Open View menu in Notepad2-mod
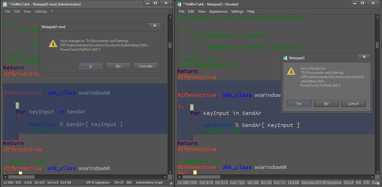382x187 pixels. [x=27, y=11]
